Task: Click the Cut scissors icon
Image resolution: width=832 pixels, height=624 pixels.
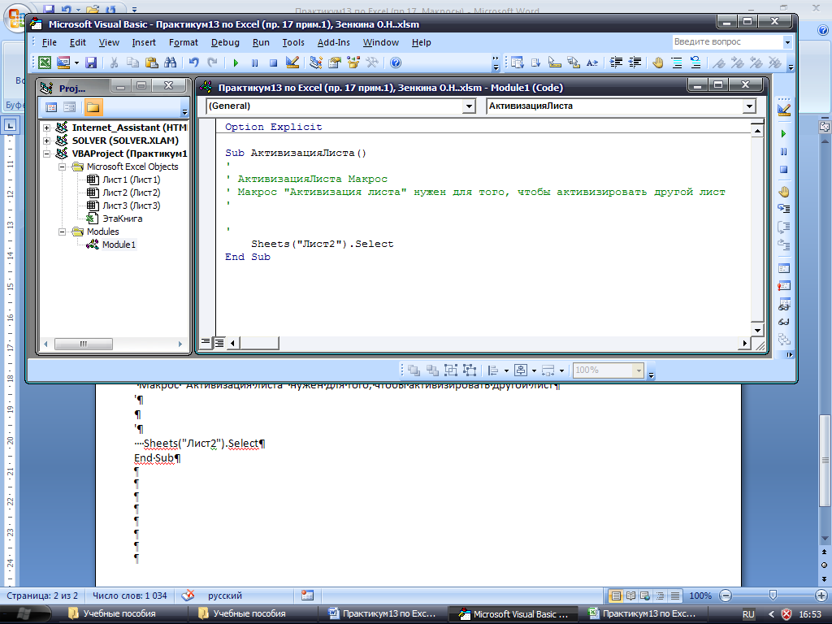Action: pyautogui.click(x=114, y=63)
